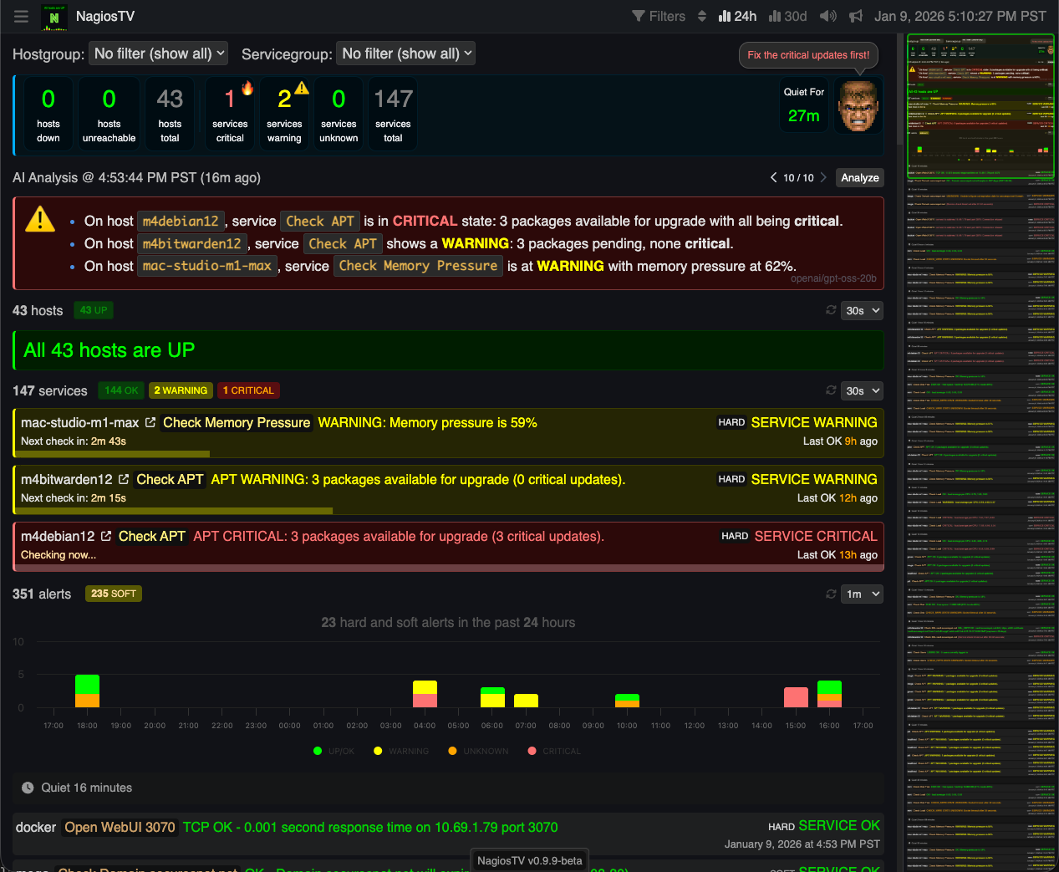
Task: Open the Servicegroup filter dropdown
Action: tap(405, 54)
